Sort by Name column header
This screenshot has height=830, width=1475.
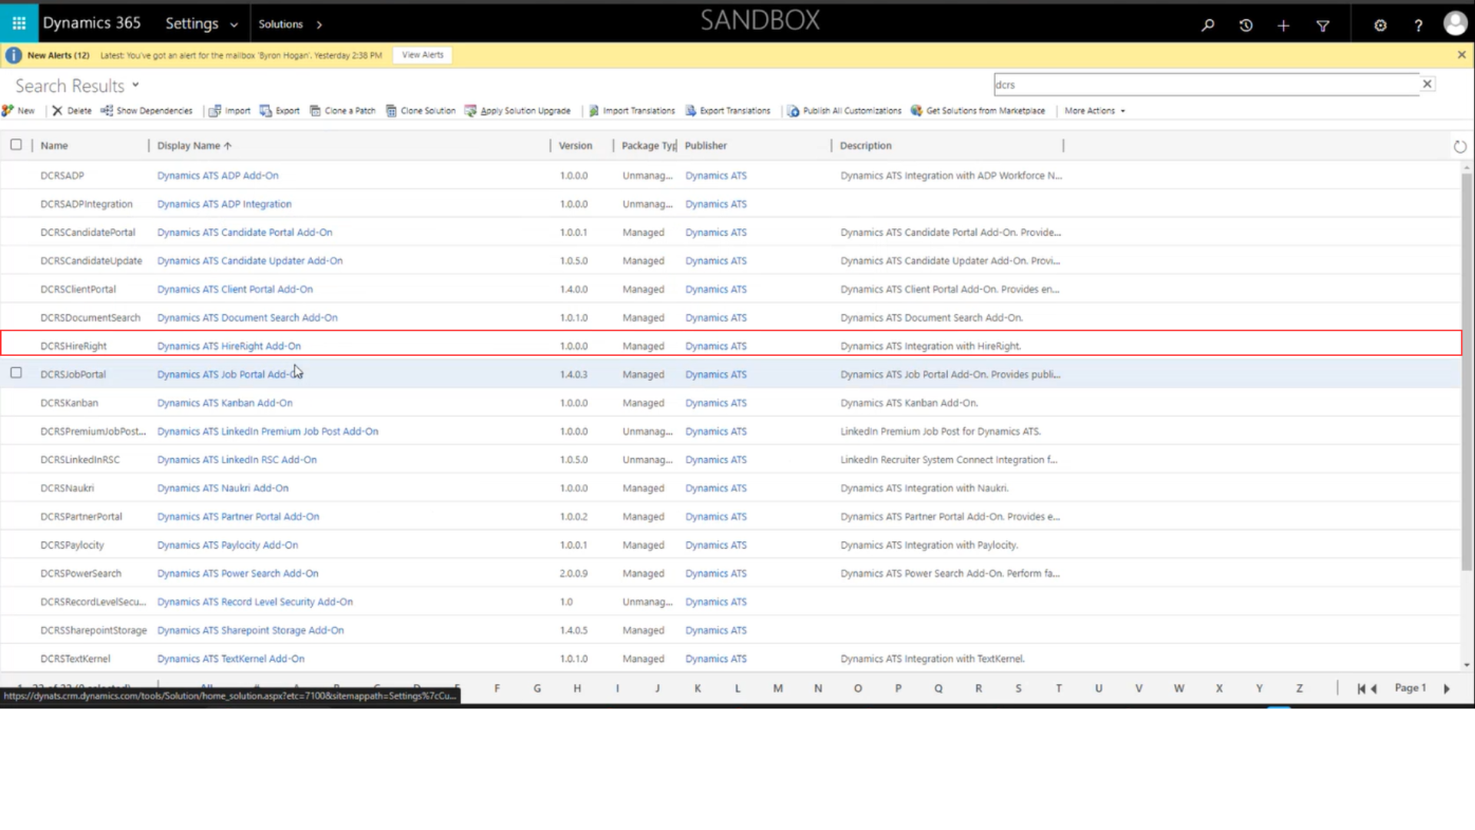point(55,145)
